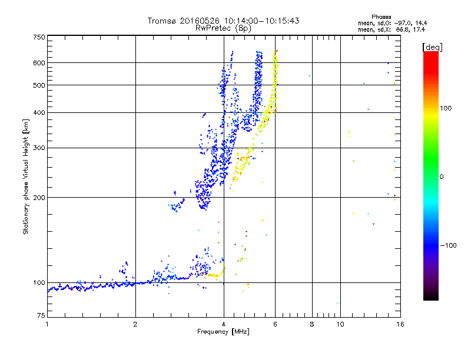471x353 pixels.
Task: Click the colorbar label '0'
Action: click(x=442, y=177)
